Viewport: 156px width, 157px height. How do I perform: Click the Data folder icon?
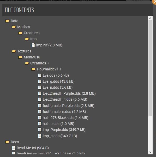click(7, 21)
